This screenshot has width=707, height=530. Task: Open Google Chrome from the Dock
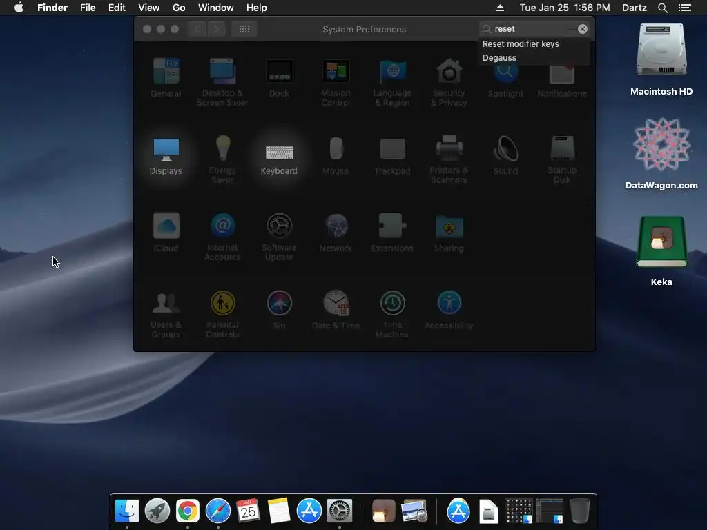[188, 511]
